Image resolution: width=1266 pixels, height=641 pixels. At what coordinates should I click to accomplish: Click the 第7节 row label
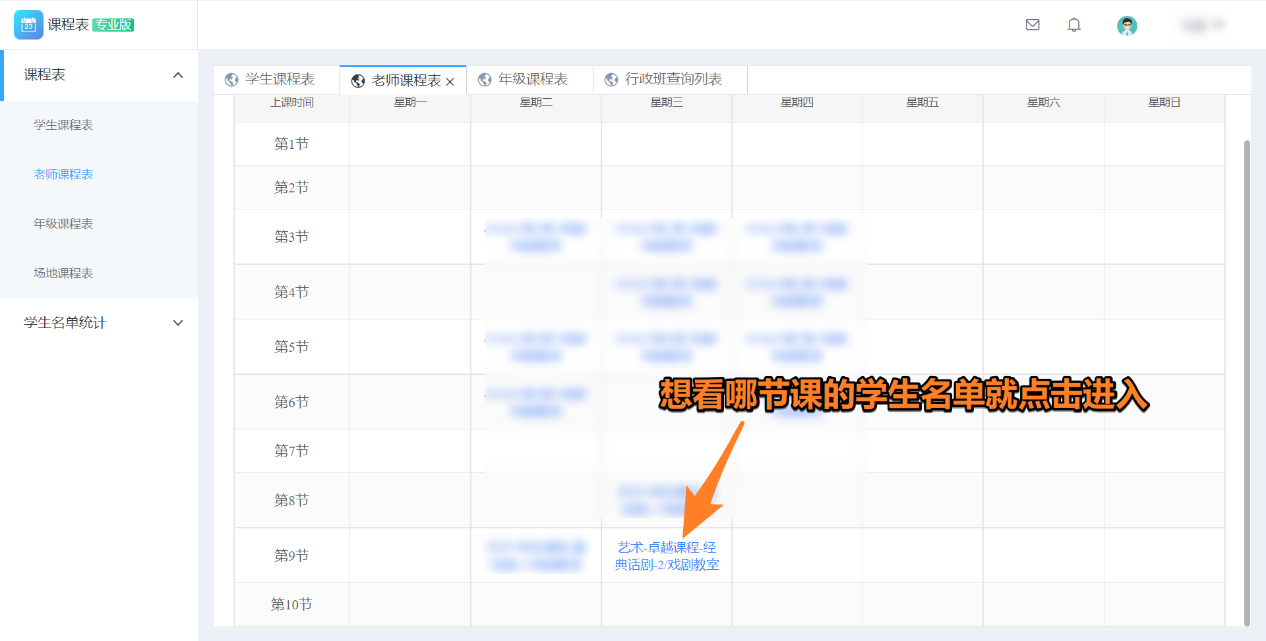291,451
